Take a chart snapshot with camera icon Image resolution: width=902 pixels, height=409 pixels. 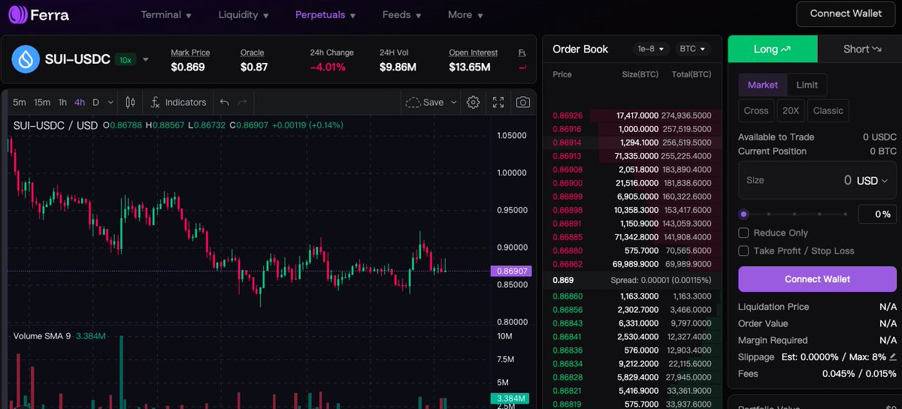click(523, 102)
